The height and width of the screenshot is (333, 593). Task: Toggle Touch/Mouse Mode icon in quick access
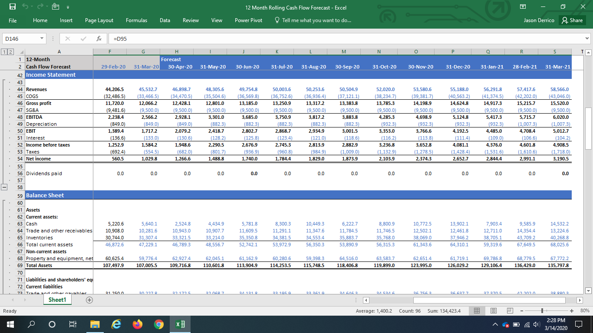tap(56, 7)
